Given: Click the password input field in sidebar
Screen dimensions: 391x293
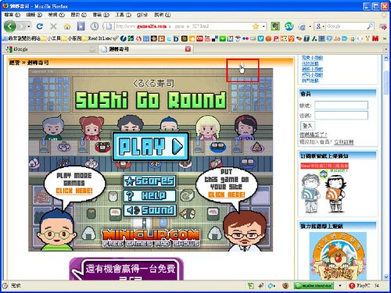Looking at the screenshot, I should (x=341, y=115).
